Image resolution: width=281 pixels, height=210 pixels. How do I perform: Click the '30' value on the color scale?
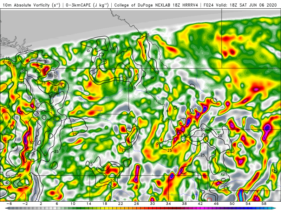(x=152, y=204)
